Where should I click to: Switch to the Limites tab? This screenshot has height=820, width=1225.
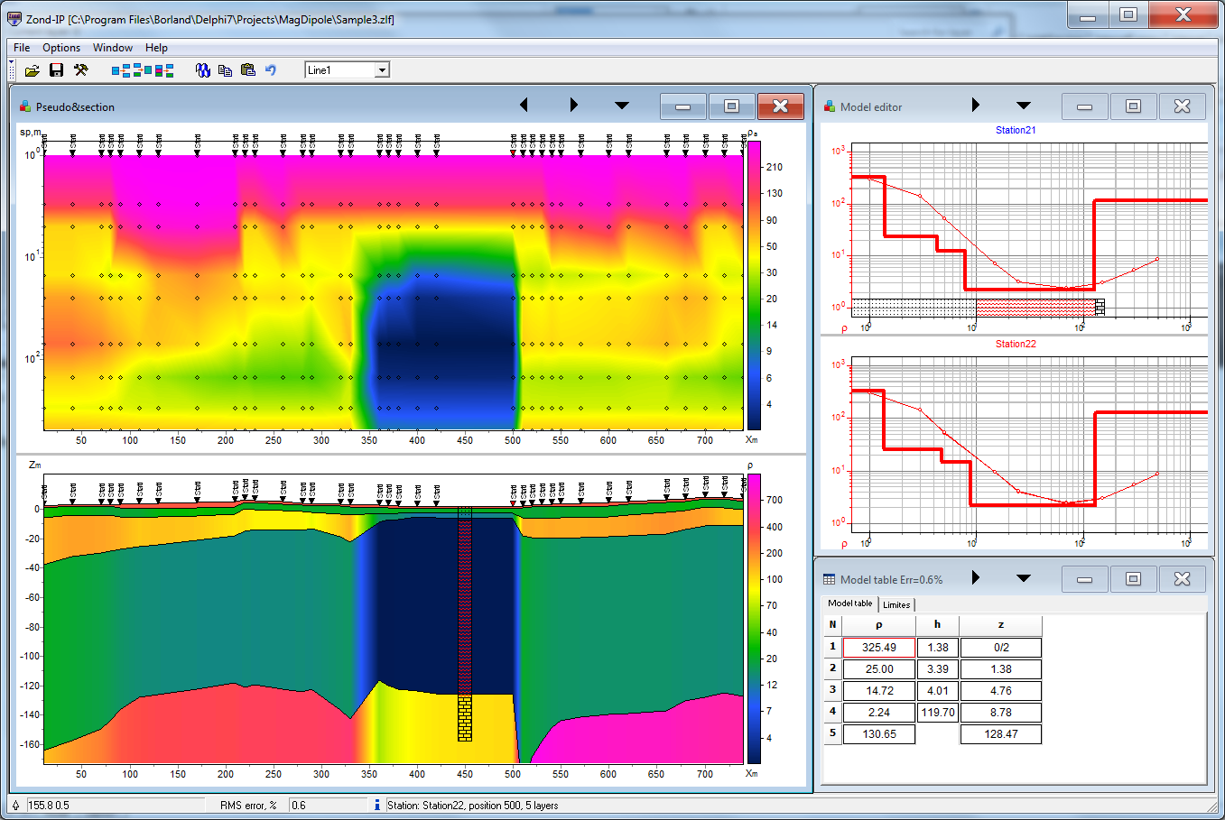point(896,604)
